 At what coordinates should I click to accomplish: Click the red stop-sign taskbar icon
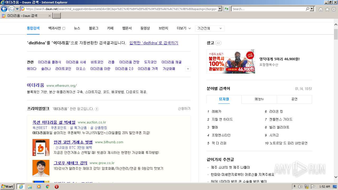pos(57,187)
